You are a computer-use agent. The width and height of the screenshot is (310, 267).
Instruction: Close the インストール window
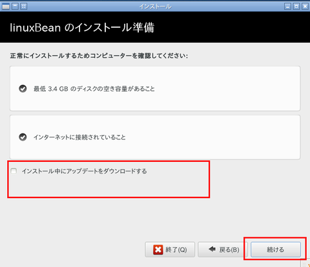coord(305,6)
